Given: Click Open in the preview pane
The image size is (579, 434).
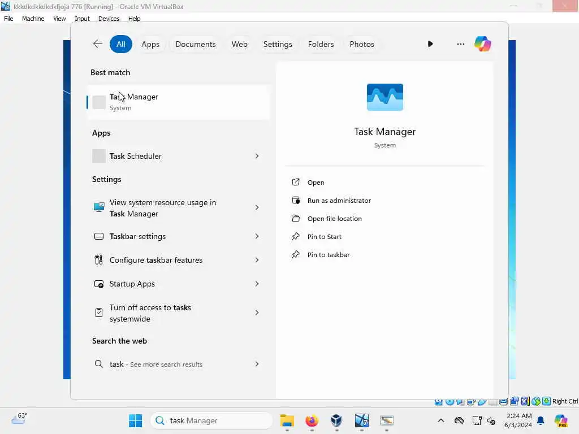Looking at the screenshot, I should pos(316,183).
